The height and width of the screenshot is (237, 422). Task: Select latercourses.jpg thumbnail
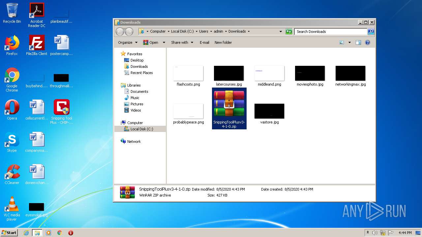coord(229,76)
